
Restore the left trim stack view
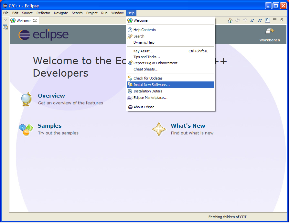coord(5,20)
